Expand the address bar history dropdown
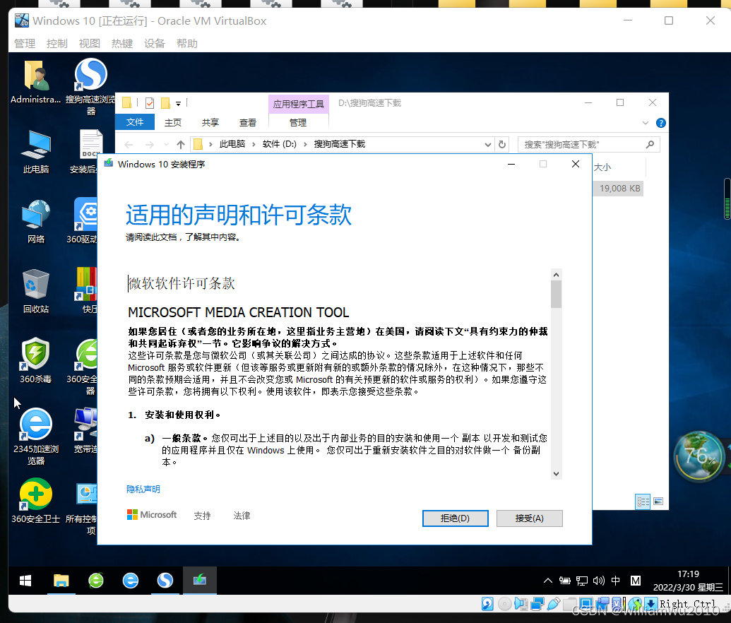Viewport: 731px width, 623px height. pyautogui.click(x=487, y=145)
